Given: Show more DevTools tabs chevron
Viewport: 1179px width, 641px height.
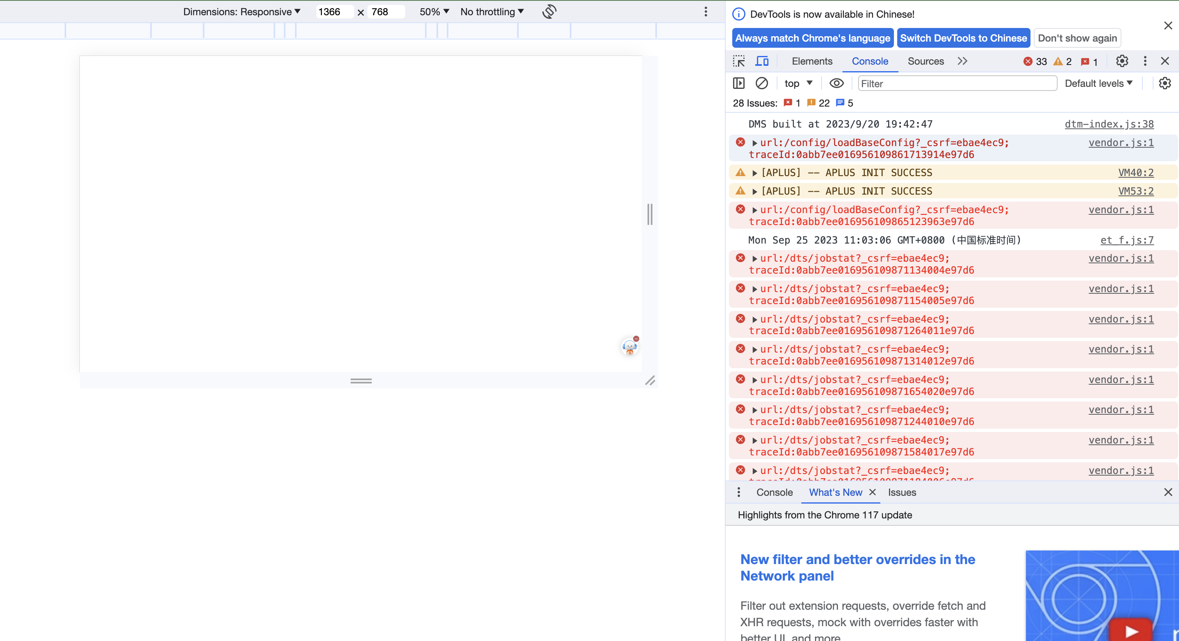Looking at the screenshot, I should tap(963, 61).
